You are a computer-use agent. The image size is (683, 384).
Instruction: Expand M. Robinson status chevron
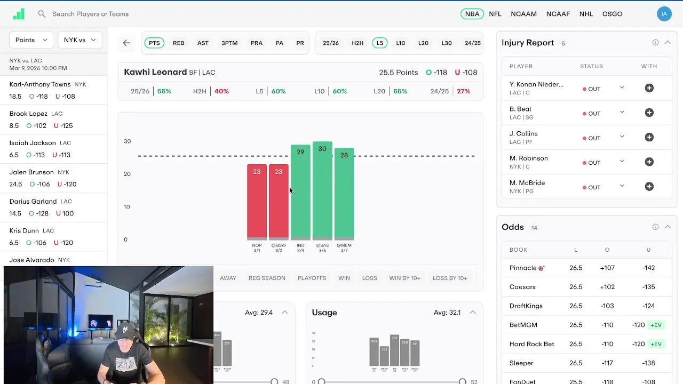pyautogui.click(x=622, y=162)
